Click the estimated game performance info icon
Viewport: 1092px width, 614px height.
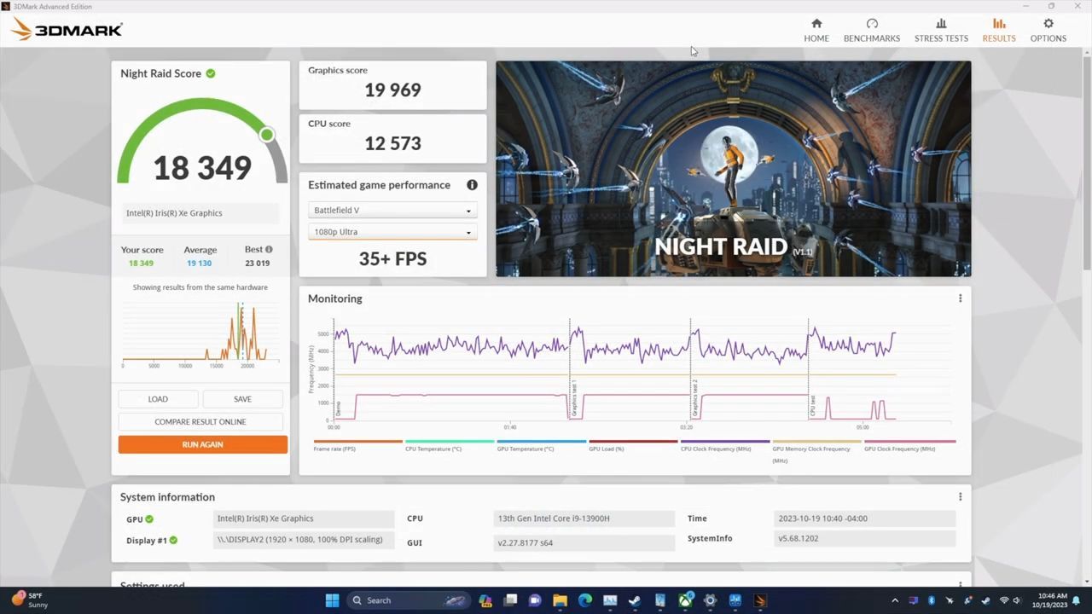pos(472,185)
